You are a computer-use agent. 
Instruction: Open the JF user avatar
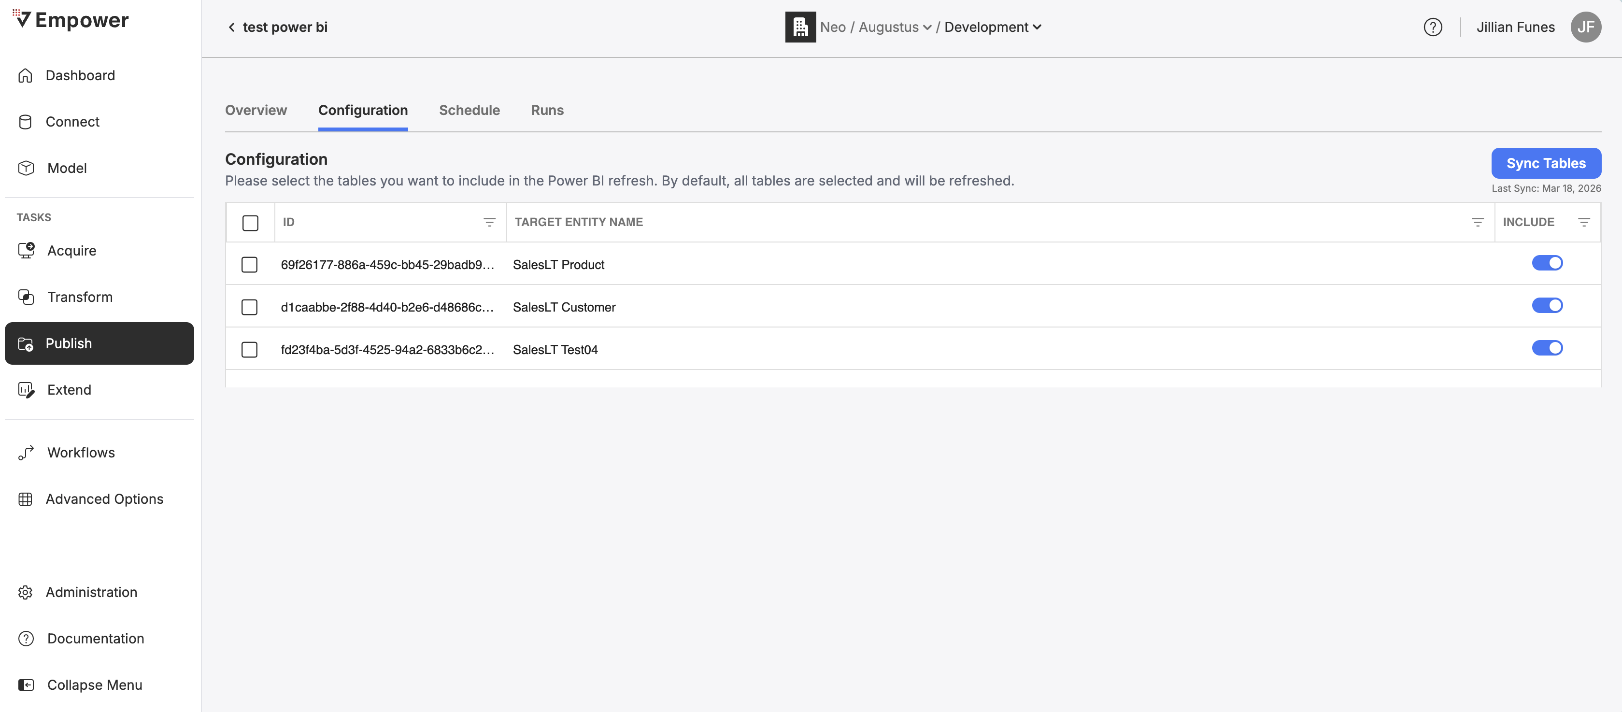[1585, 27]
